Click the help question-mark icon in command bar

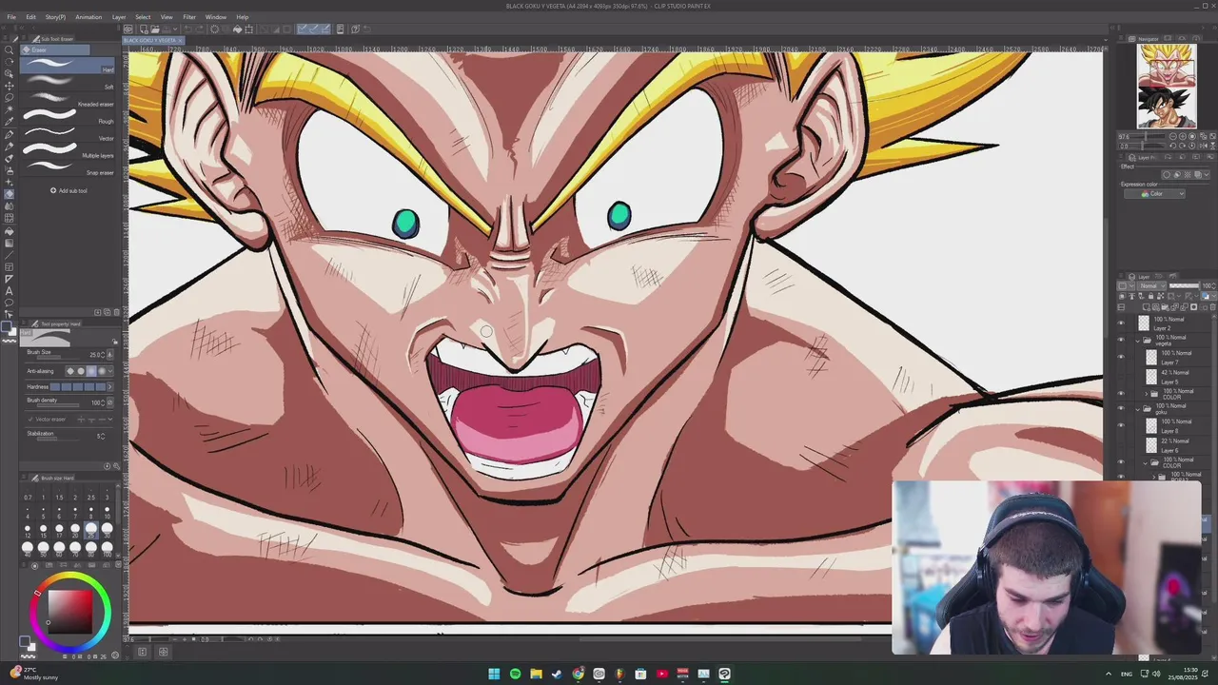[355, 29]
